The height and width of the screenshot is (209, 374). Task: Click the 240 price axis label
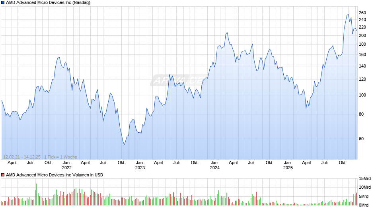[362, 19]
